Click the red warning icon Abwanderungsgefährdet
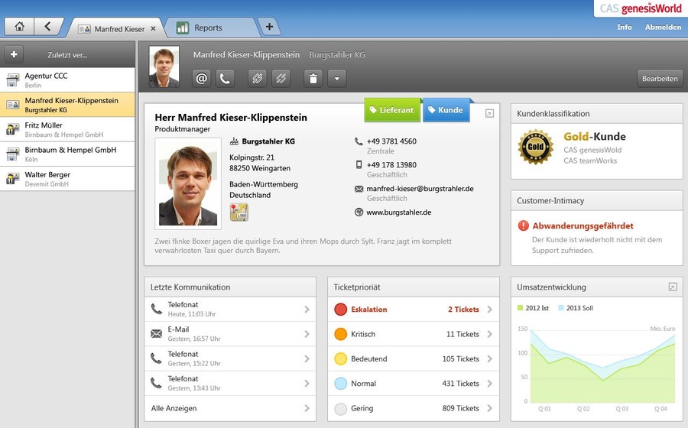Screen dimensions: 688x428 pyautogui.click(x=524, y=225)
